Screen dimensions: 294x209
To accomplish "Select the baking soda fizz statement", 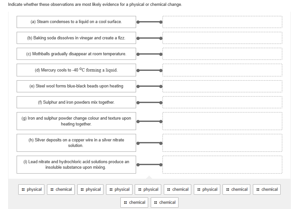I will pyautogui.click(x=76, y=38).
